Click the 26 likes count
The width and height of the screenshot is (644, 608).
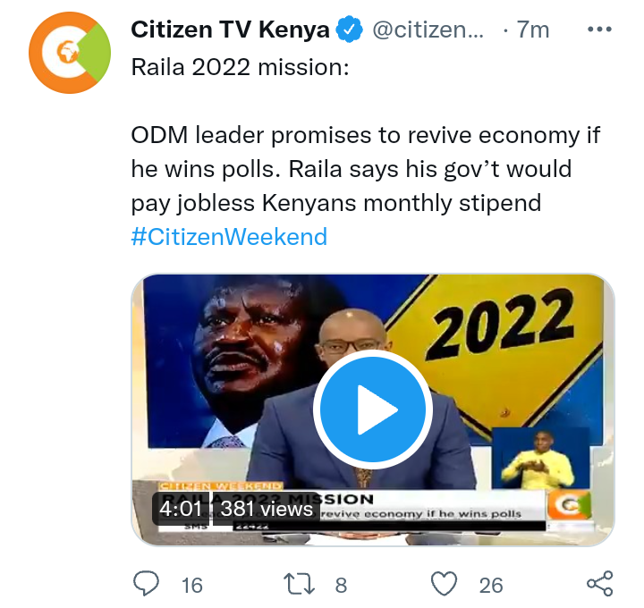491,586
